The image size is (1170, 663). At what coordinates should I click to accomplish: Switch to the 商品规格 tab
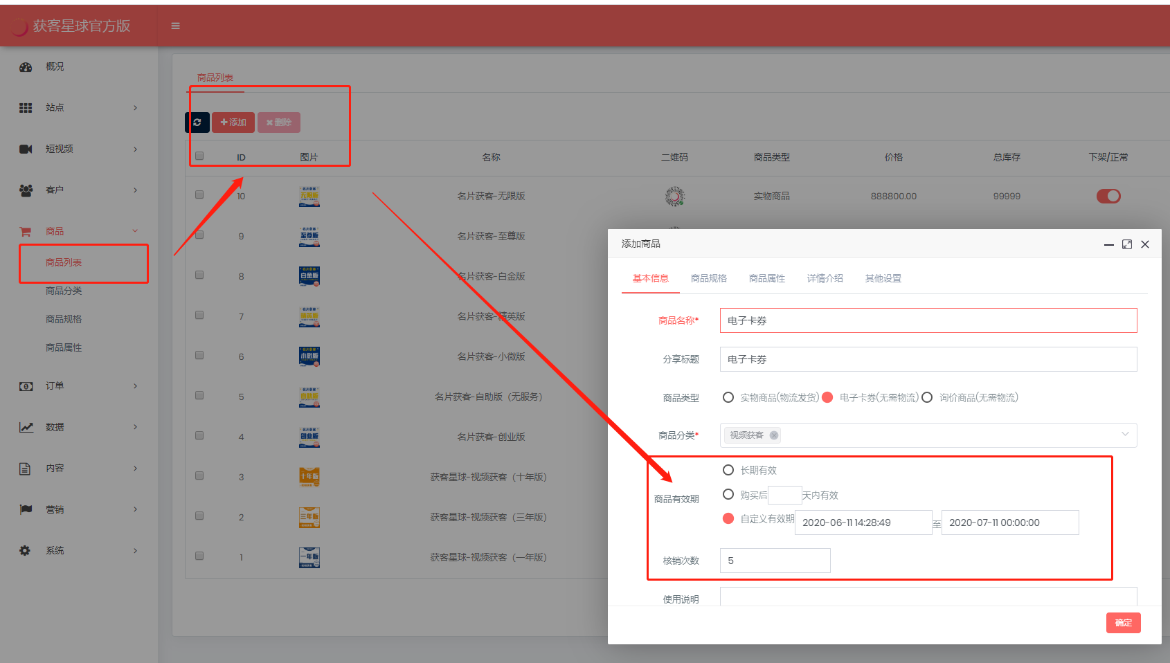708,278
